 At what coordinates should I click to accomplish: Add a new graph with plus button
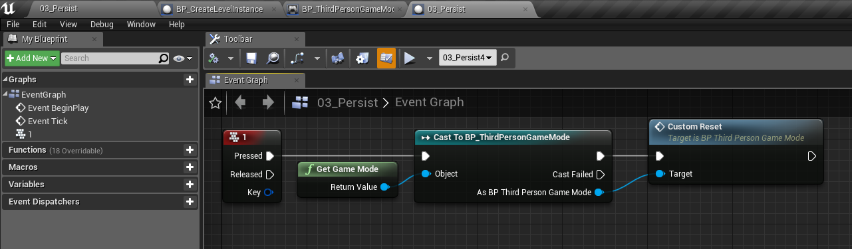(x=190, y=80)
